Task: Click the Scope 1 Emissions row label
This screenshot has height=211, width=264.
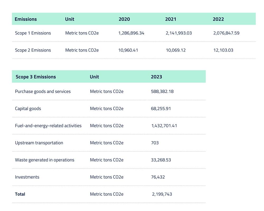Action: tap(33, 33)
